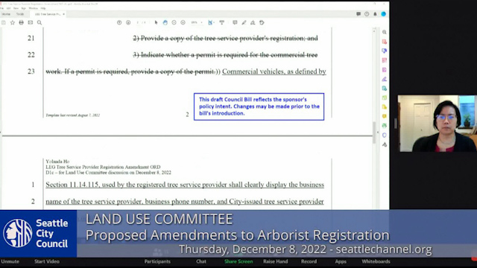Collapse the right tools pane arrow
The image size is (477, 268).
pyautogui.click(x=378, y=133)
